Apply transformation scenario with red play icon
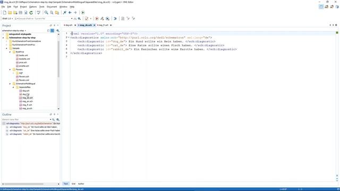This screenshot has height=191, width=340. point(97,19)
